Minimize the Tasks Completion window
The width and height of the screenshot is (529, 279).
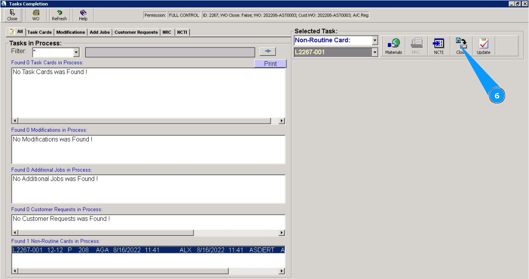tap(511, 4)
